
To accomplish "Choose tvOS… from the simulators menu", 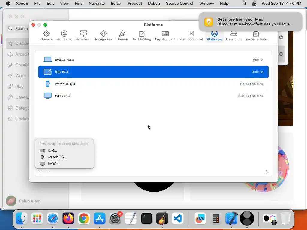I will pos(64,164).
